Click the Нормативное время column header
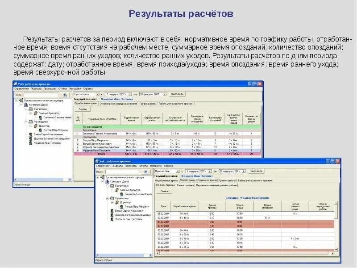This screenshot has height=268, width=357. click(x=131, y=119)
